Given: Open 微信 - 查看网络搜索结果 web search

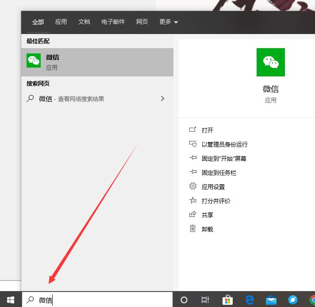Looking at the screenshot, I should [97, 99].
